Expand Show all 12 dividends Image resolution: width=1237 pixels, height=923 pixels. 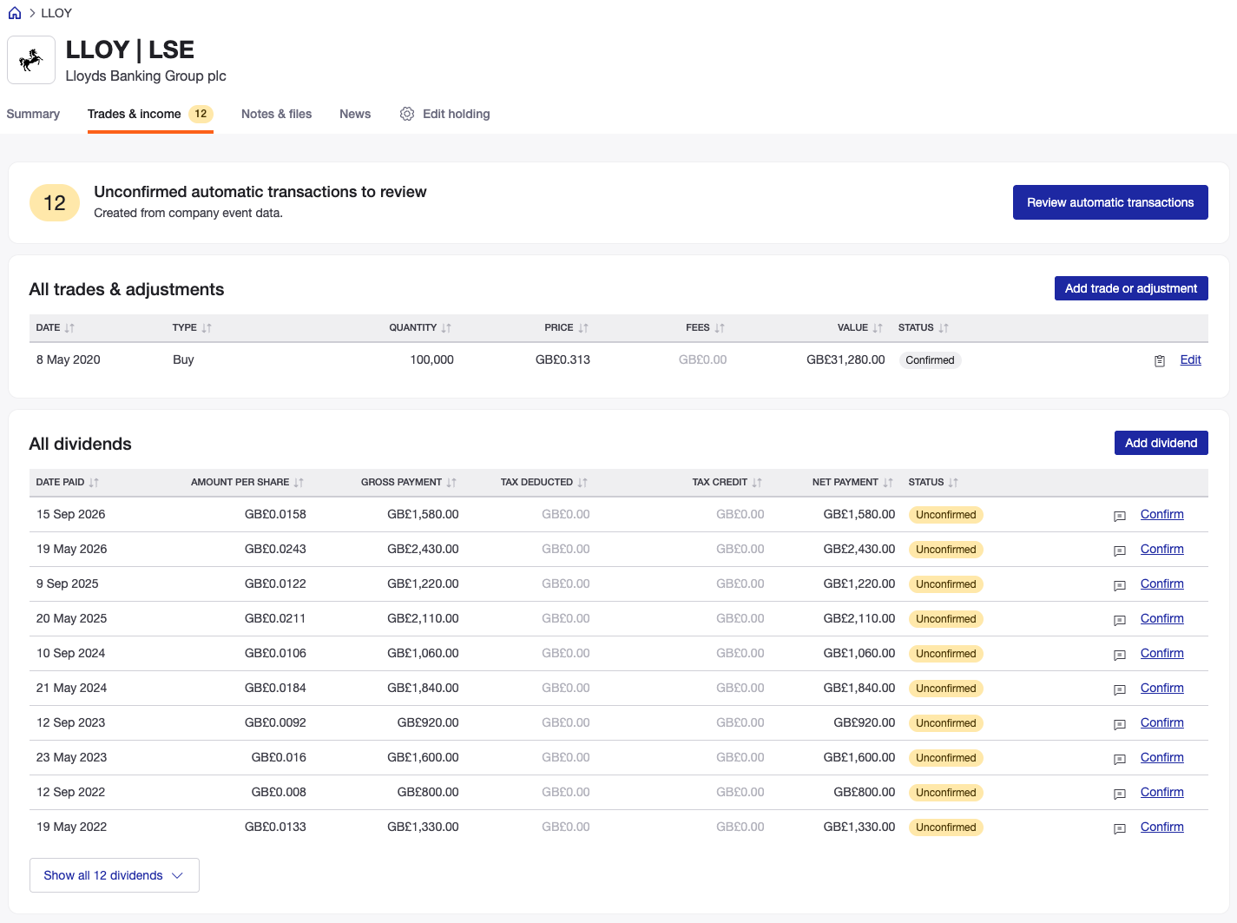115,875
